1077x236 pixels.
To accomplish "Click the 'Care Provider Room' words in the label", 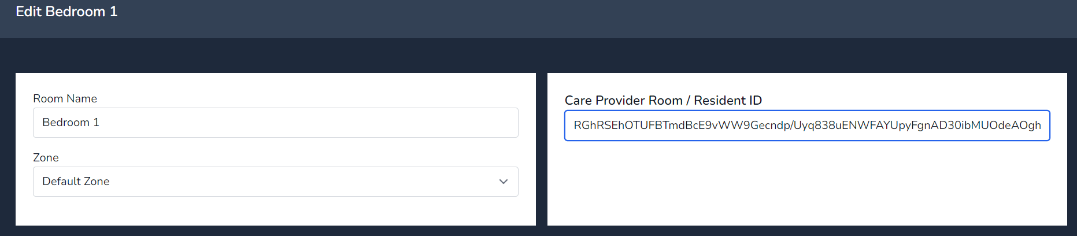I will [x=623, y=101].
